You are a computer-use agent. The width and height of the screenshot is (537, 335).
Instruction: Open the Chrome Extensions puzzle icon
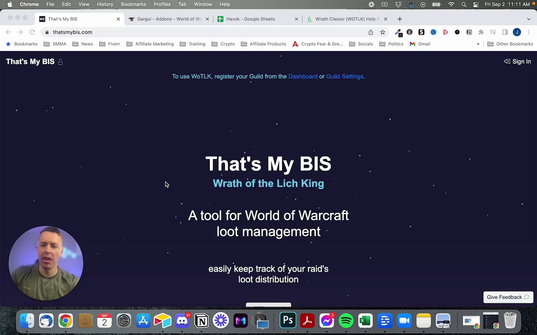coord(481,32)
